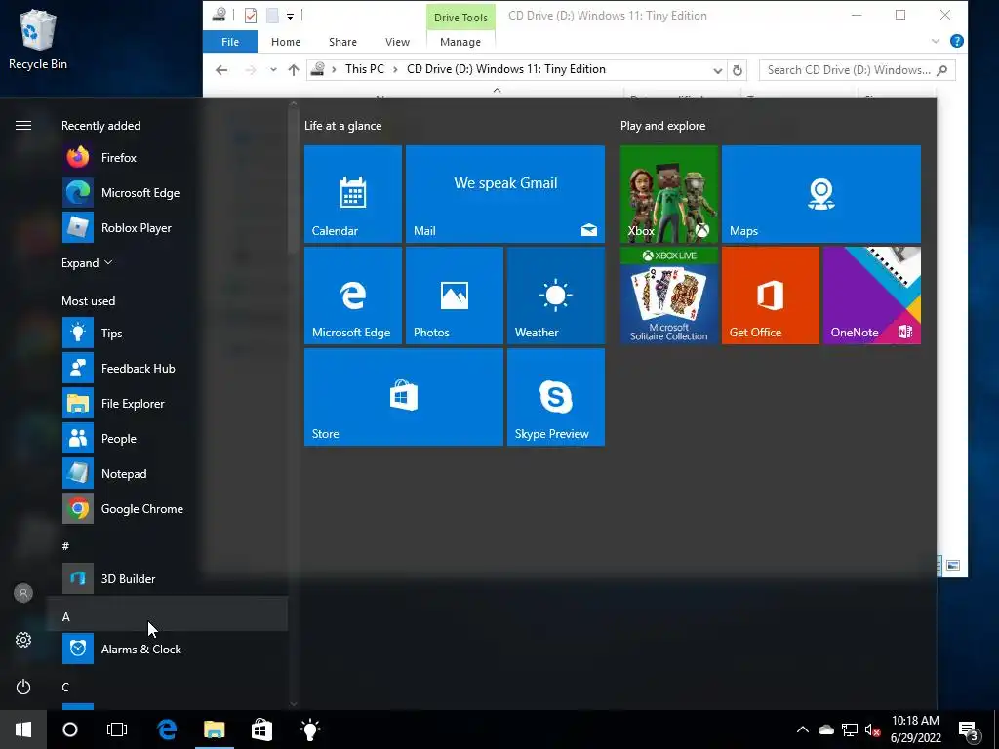Go up one folder level in Explorer

coord(293,70)
